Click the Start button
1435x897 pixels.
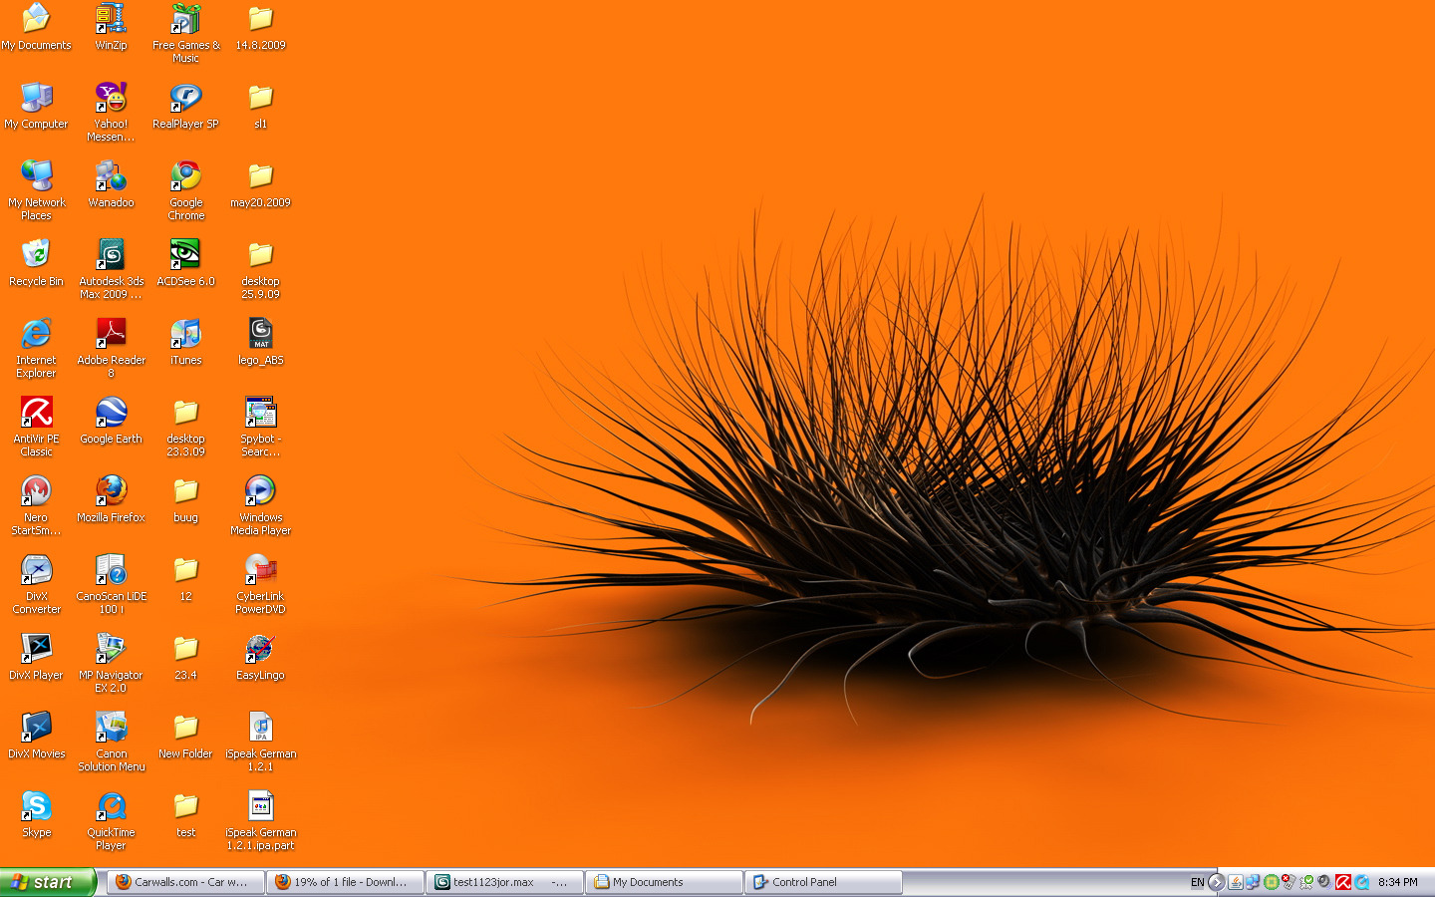pos(47,882)
